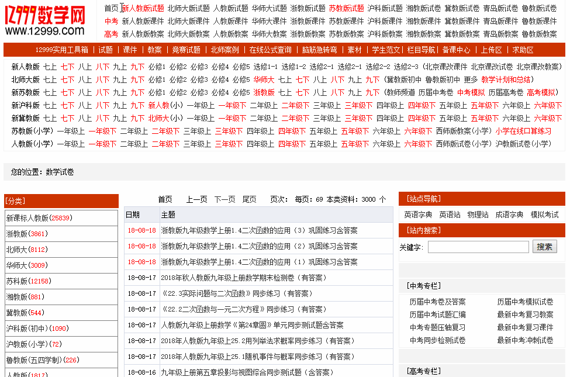Open 苏教版试题 in the top navigation

coord(347,8)
